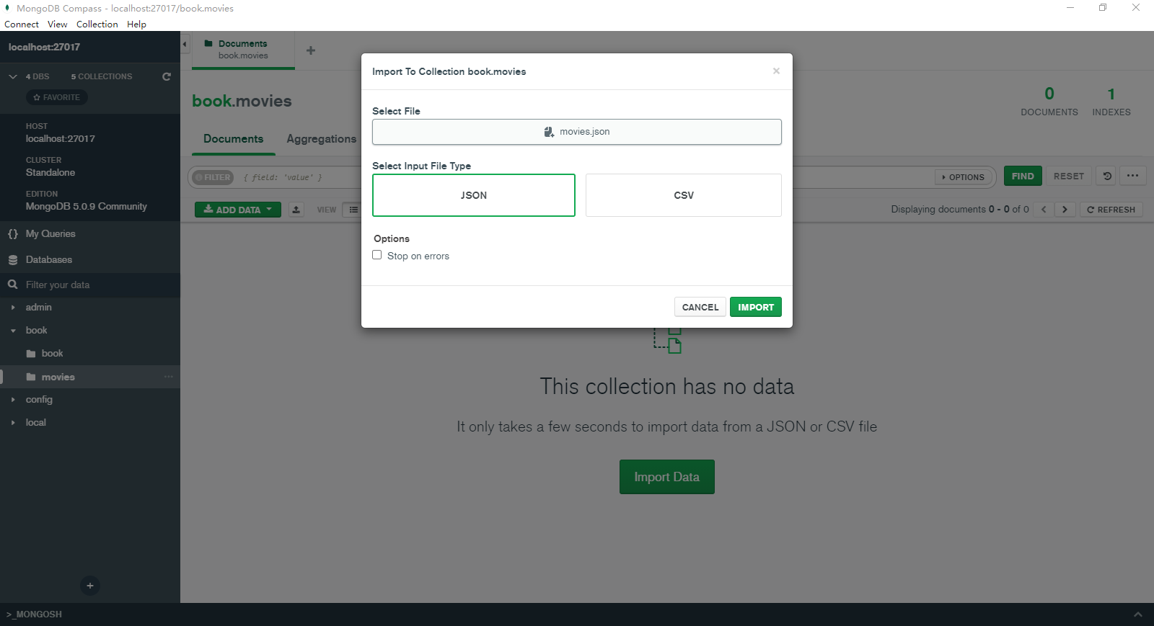The image size is (1154, 626).
Task: Collapse the sidebar with the arrow toggle
Action: 185,44
